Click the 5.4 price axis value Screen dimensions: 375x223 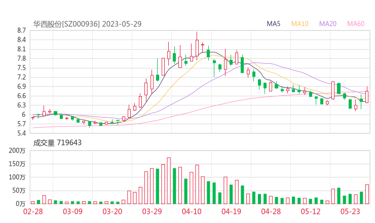click(21, 133)
